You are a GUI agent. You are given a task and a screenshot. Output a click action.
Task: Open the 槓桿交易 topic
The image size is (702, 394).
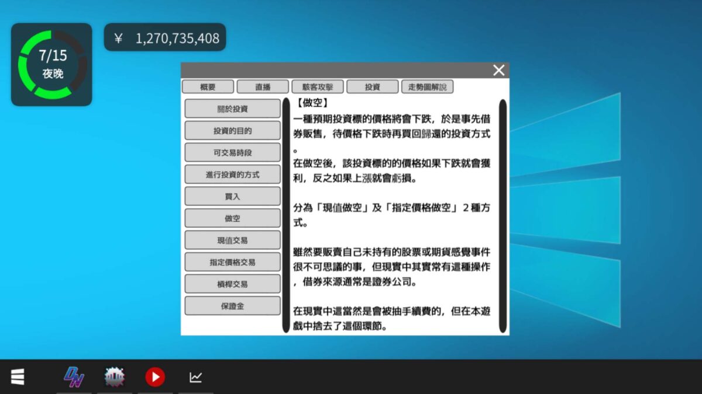tap(232, 284)
